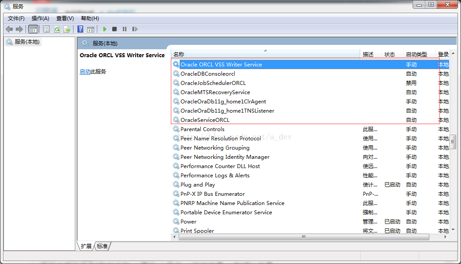This screenshot has width=461, height=264.
Task: Start service with green play icon
Action: (x=104, y=29)
